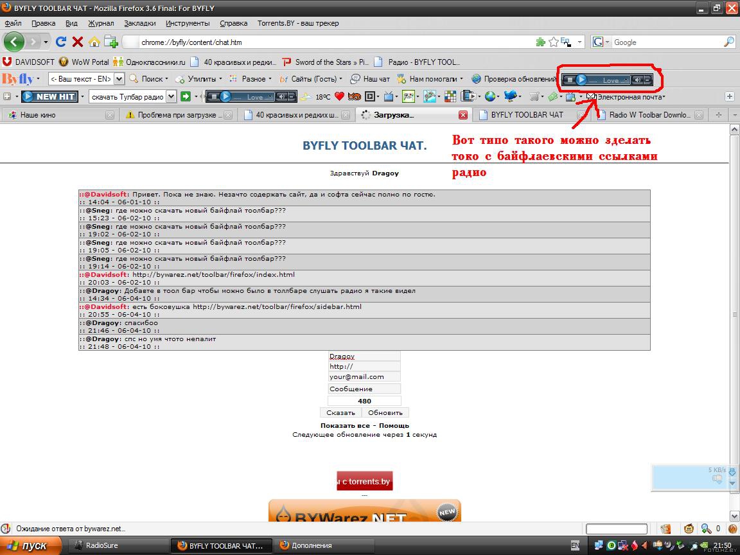Click the globe toolbar icon
This screenshot has width=740, height=555.
pos(491,97)
